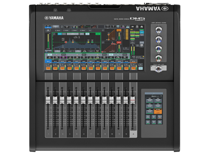Toggle the red compressor ON button
The image size is (209, 154).
click(119, 42)
